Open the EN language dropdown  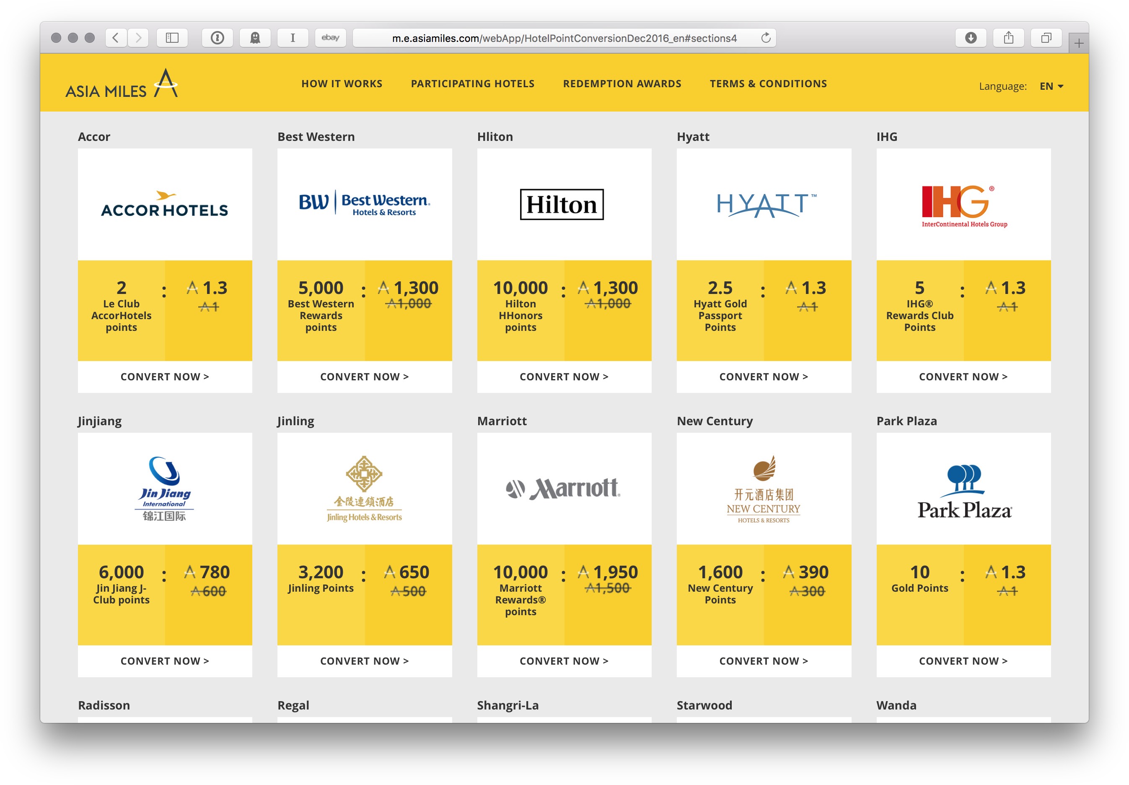[x=1051, y=86]
